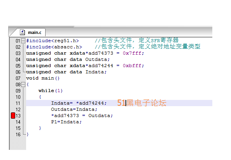Click on the #include<absacc.h> text
This screenshot has height=160, width=231.
point(54,47)
